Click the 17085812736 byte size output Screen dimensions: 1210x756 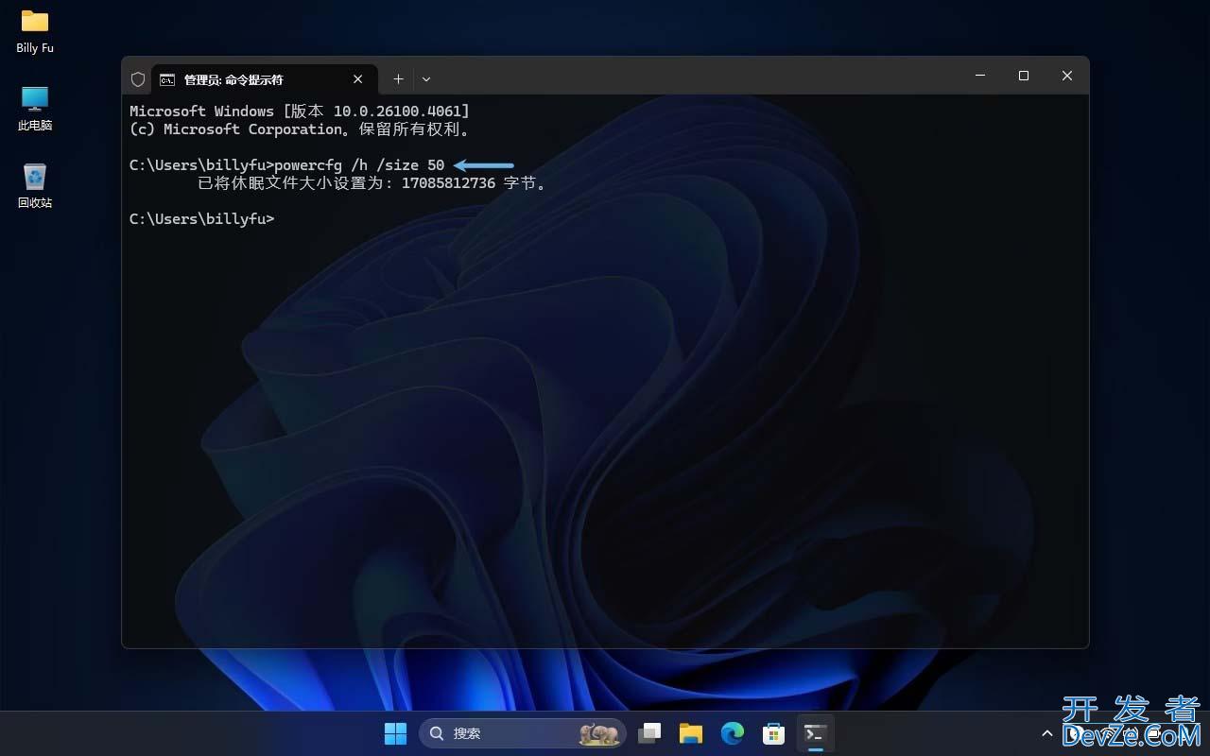tap(448, 183)
